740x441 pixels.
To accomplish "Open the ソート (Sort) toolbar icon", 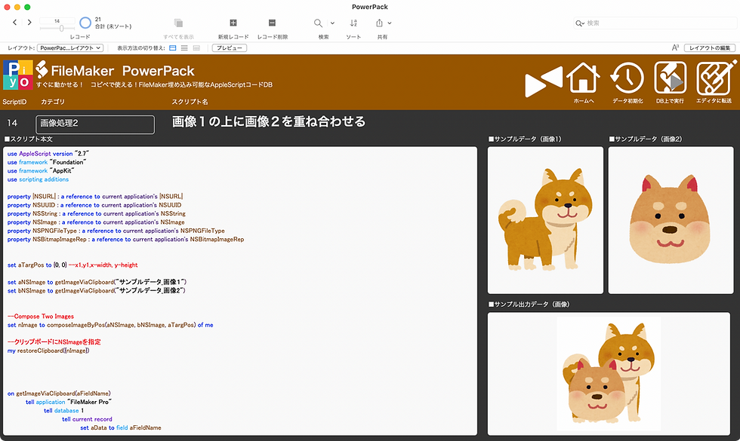I will (x=353, y=23).
